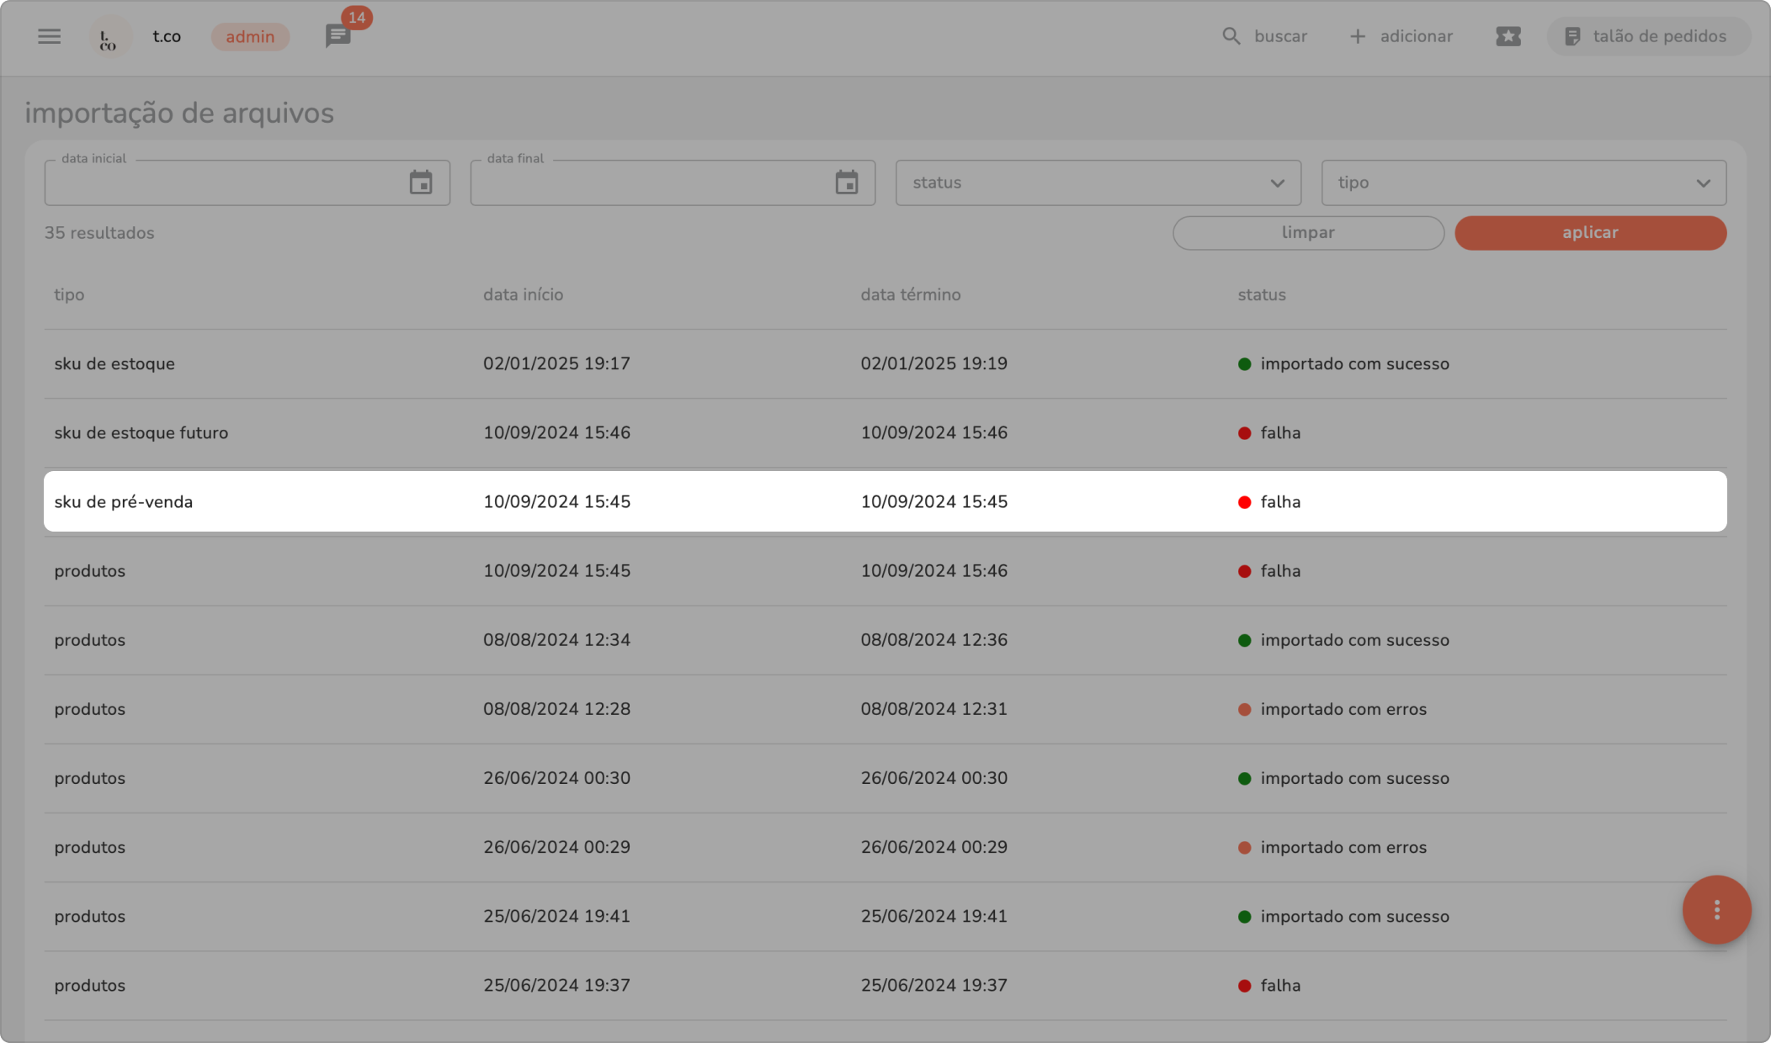The width and height of the screenshot is (1771, 1043).
Task: Open messages with 14 notifications
Action: coord(338,36)
